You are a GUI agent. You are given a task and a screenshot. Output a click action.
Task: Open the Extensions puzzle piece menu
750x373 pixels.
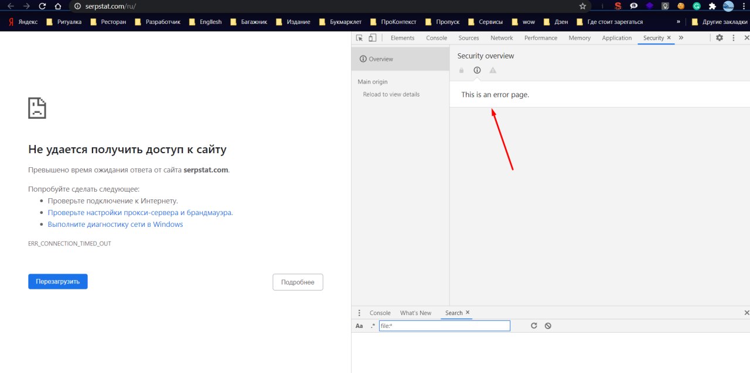click(x=712, y=6)
